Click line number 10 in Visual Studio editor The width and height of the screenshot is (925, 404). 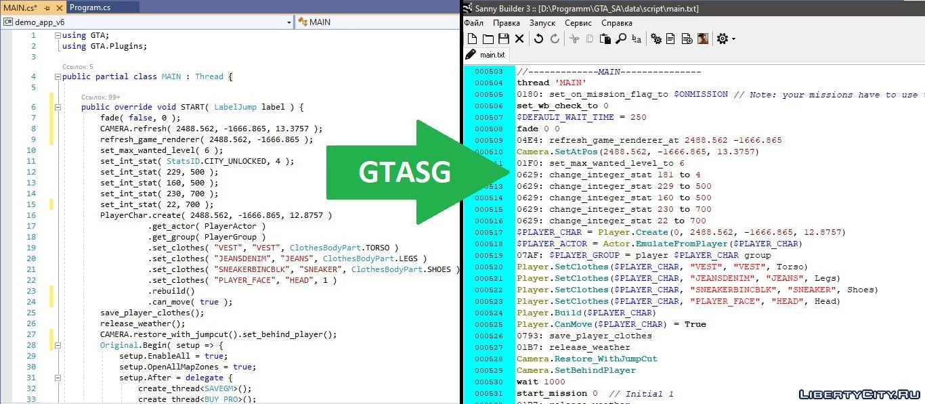[x=31, y=150]
